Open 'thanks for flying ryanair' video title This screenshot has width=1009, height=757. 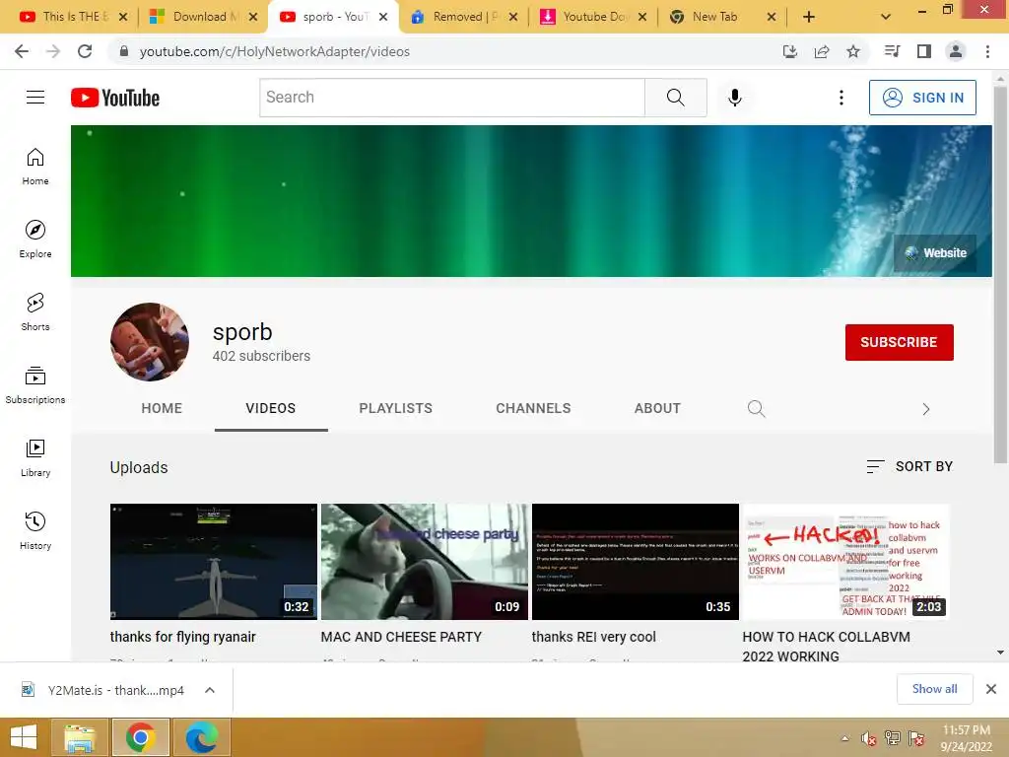[182, 637]
